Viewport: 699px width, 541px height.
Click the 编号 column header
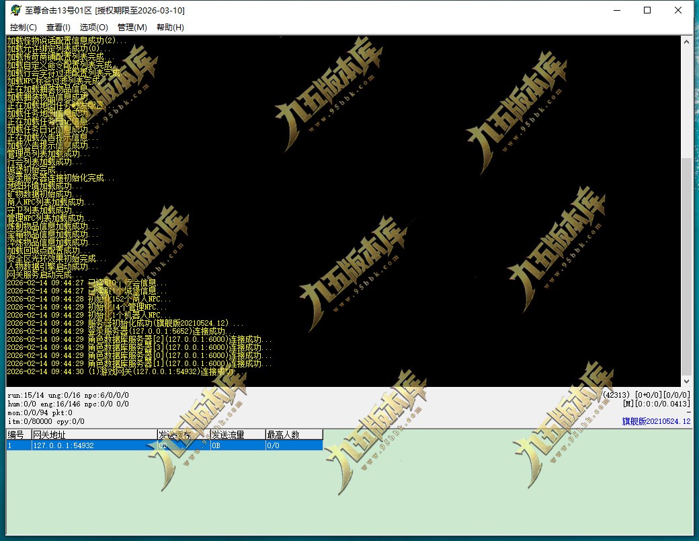[x=19, y=434]
